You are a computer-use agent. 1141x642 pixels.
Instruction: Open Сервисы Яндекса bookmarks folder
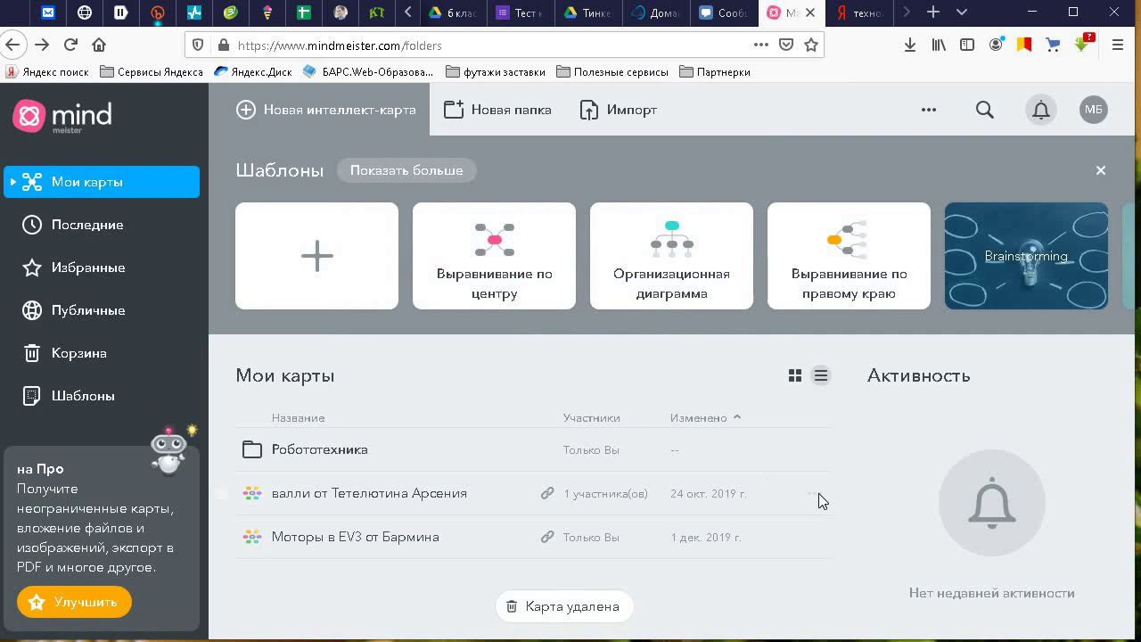pyautogui.click(x=152, y=72)
